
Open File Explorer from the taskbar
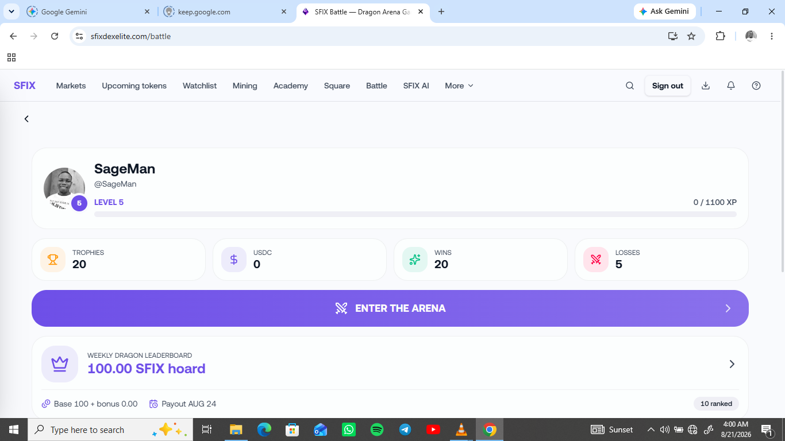pyautogui.click(x=236, y=430)
